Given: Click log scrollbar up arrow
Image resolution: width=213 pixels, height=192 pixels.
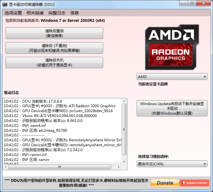Looking at the screenshot, I should pos(124,101).
